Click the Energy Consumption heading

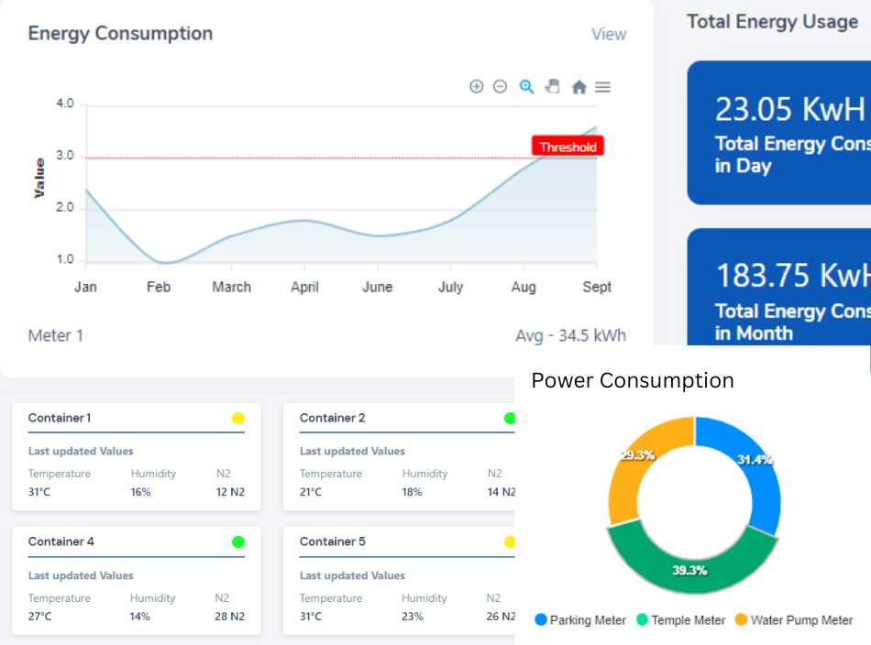[x=120, y=34]
